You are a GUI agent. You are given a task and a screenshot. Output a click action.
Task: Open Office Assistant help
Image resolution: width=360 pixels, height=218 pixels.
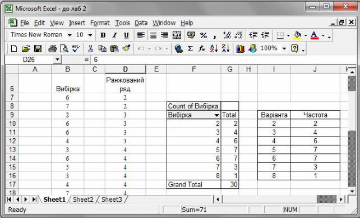click(294, 48)
